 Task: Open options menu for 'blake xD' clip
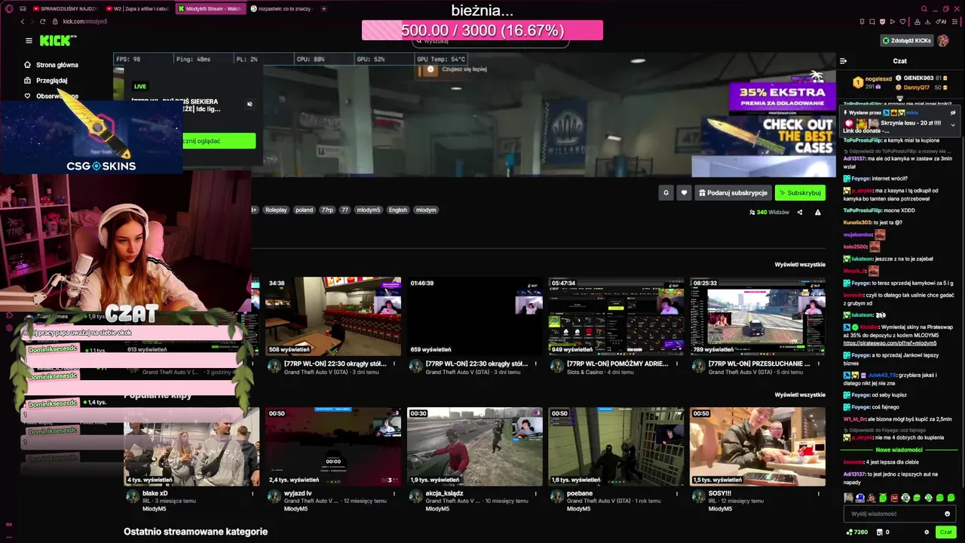coord(253,493)
